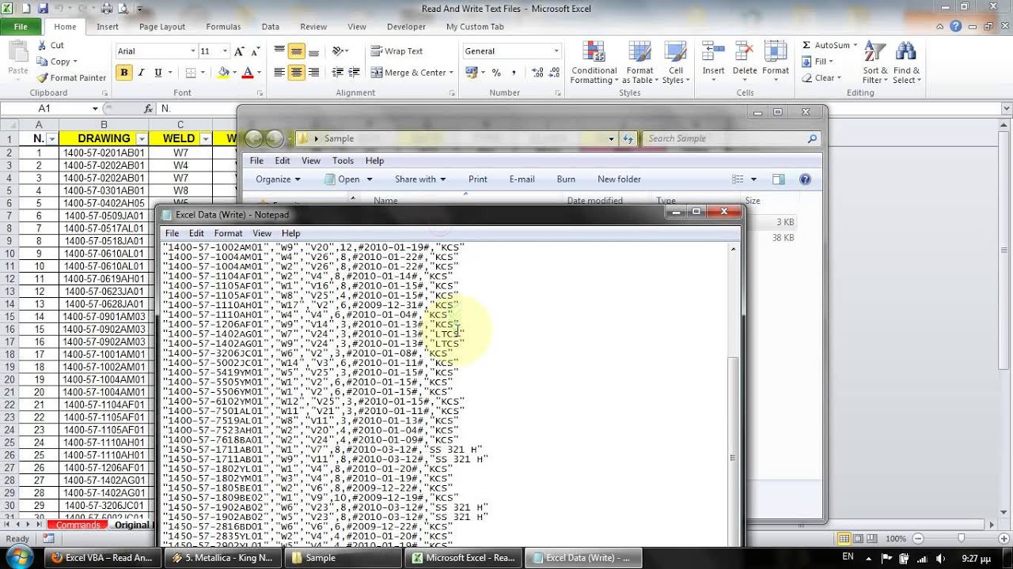
Task: Open Edit menu in Notepad
Action: [x=196, y=233]
